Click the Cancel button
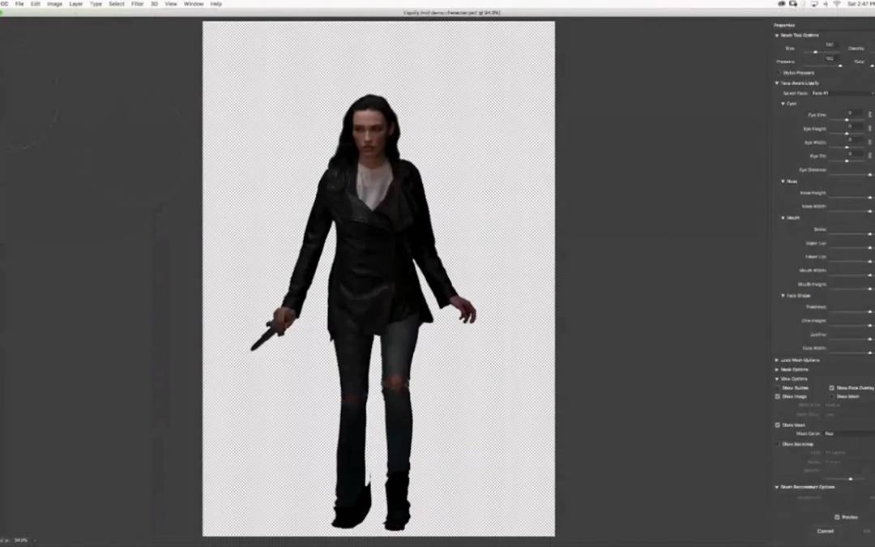 click(825, 531)
